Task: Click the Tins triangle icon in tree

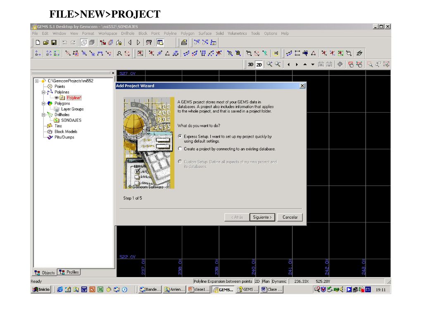Action: (50, 126)
